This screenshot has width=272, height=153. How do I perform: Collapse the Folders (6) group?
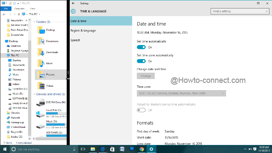[34, 22]
